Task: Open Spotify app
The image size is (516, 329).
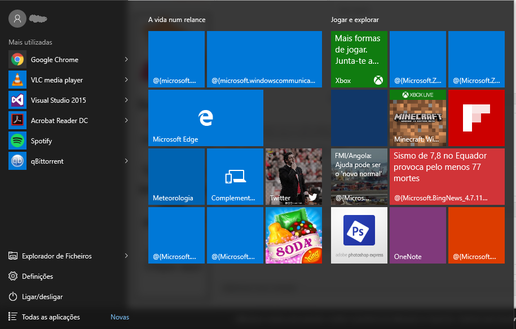Action: (x=68, y=141)
